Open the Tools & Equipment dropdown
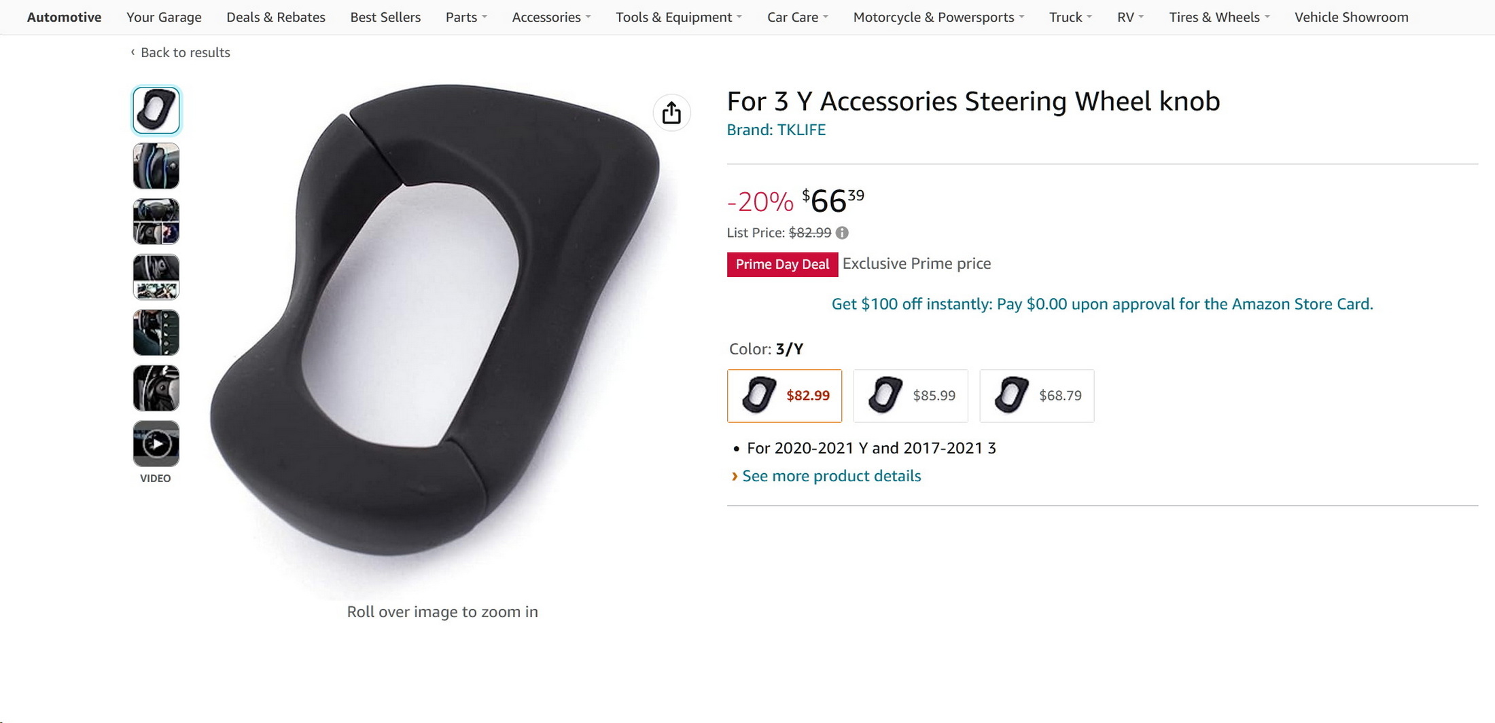This screenshot has height=723, width=1495. point(678,17)
